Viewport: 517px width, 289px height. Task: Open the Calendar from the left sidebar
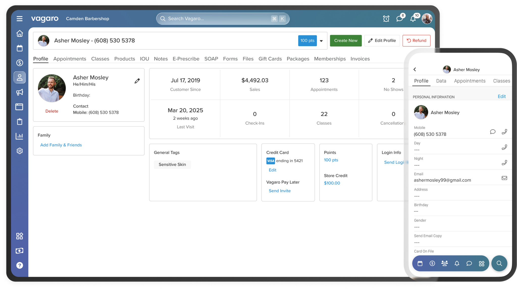tap(19, 48)
